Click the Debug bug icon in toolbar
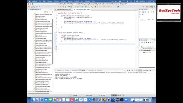This screenshot has height=103, width=183. [83, 7]
